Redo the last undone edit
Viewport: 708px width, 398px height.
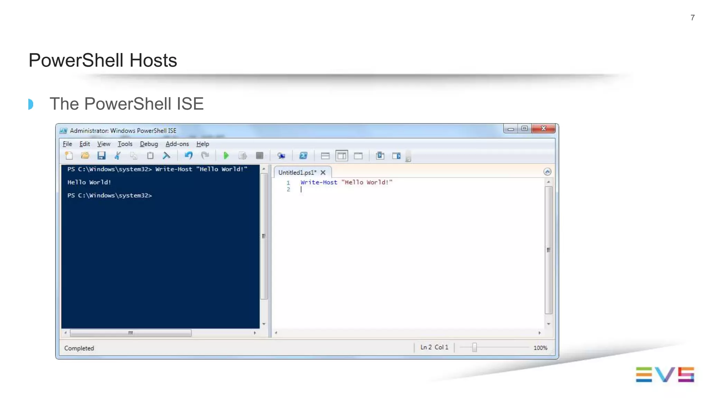pos(205,156)
